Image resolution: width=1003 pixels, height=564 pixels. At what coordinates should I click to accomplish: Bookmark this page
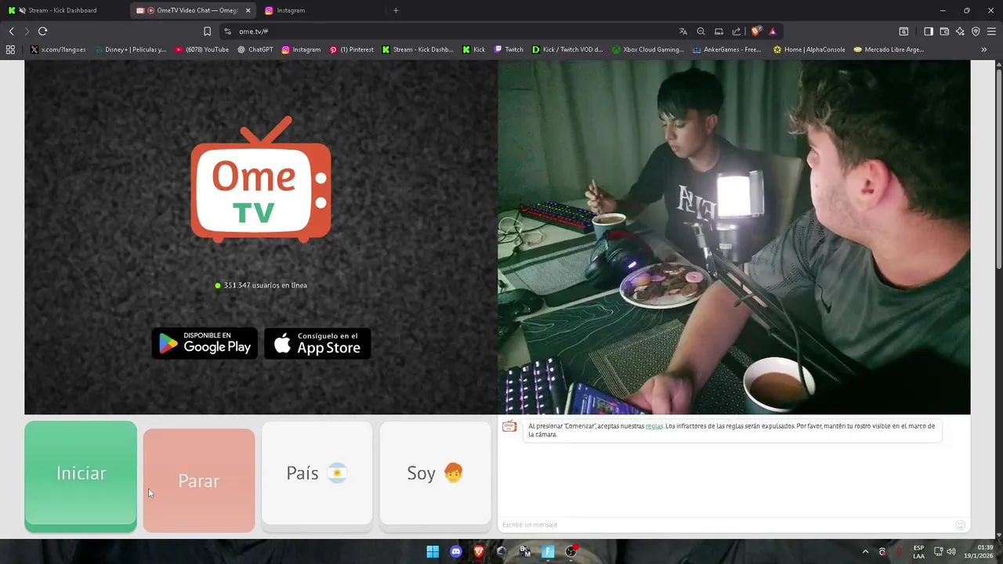pyautogui.click(x=207, y=31)
